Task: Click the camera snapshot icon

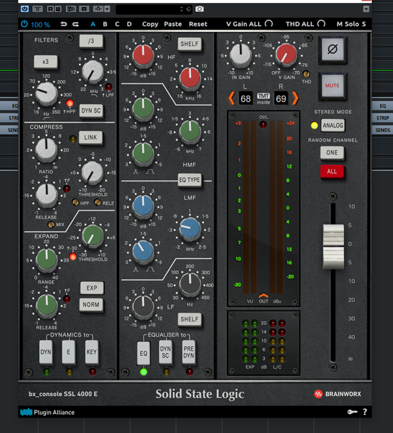Action: click(200, 9)
